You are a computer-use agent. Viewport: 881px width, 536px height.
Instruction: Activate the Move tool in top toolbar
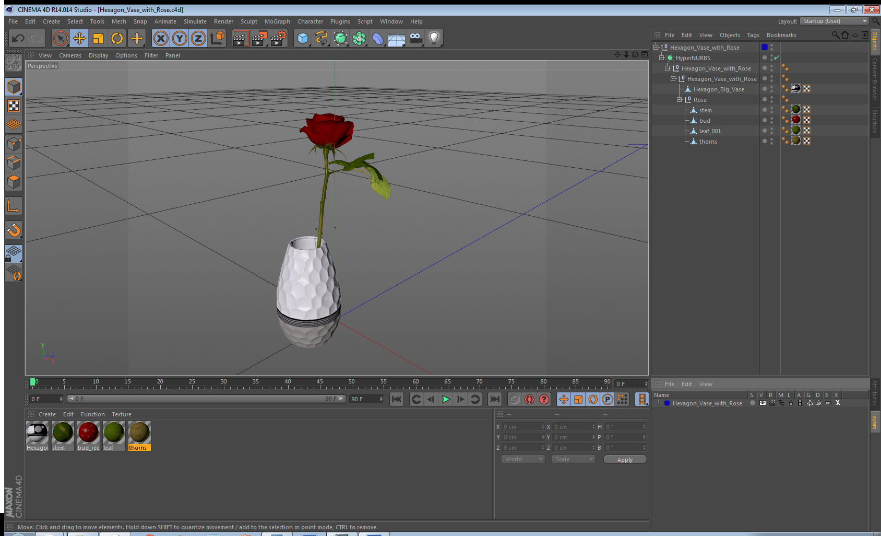click(x=79, y=38)
